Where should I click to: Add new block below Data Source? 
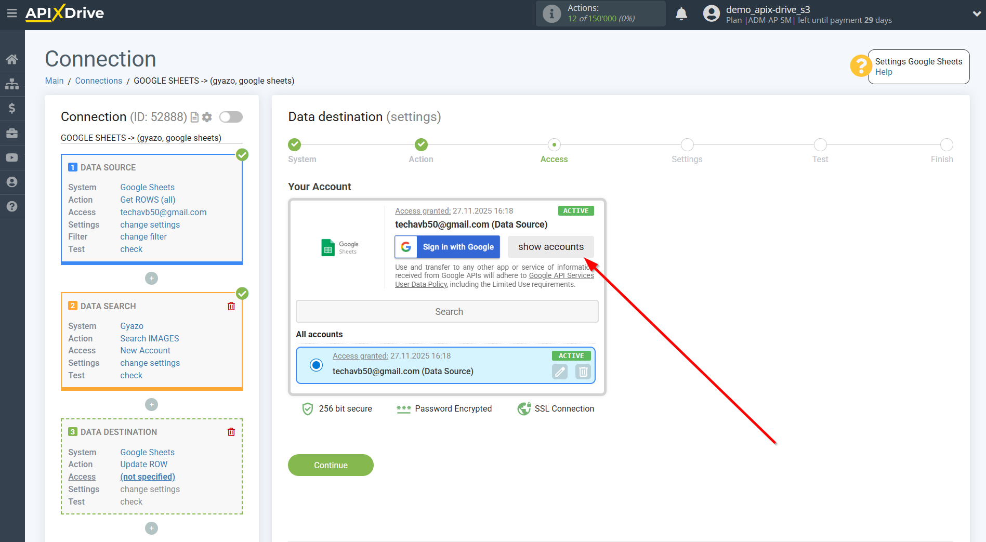[151, 279]
